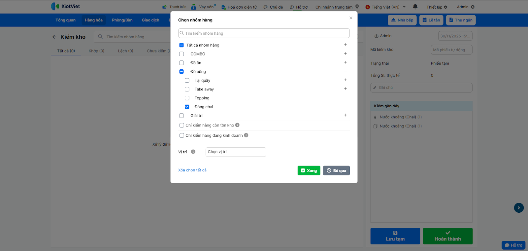Click the KiotViet logo
Image resolution: width=528 pixels, height=251 pixels.
click(x=65, y=6)
